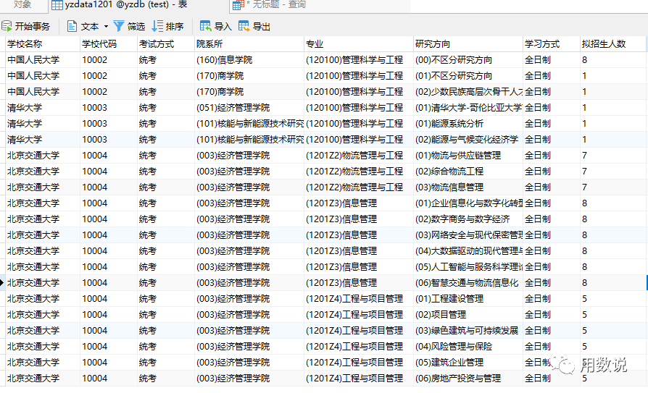Select the cell (02)数字商务与数字经济

[468, 219]
